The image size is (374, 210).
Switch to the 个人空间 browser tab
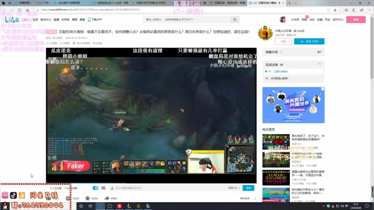[x=111, y=3]
